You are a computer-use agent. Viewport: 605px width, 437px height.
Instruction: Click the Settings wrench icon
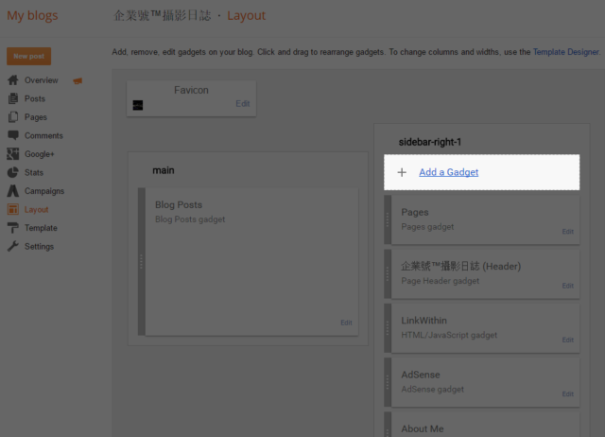[12, 246]
